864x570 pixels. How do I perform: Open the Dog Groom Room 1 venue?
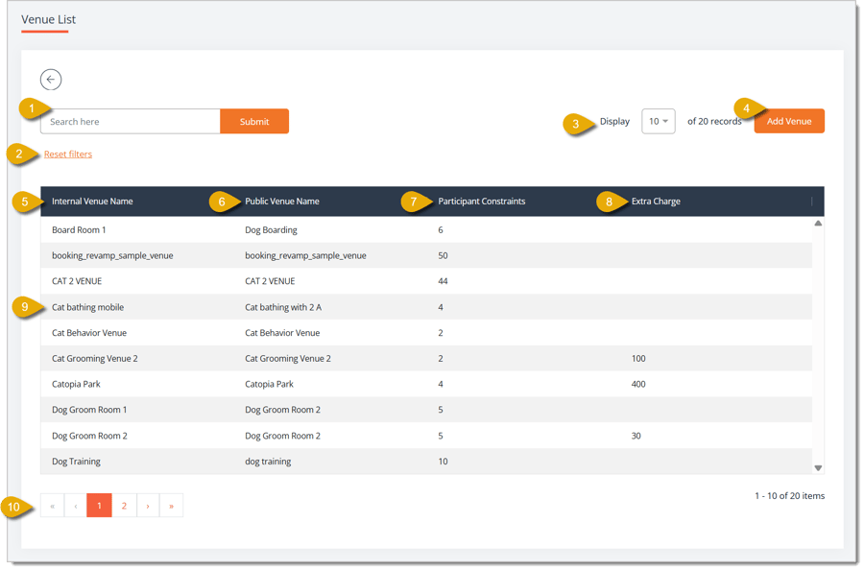tap(90, 412)
